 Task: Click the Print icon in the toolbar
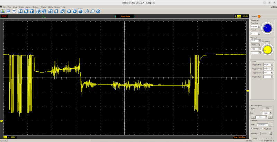14,11
